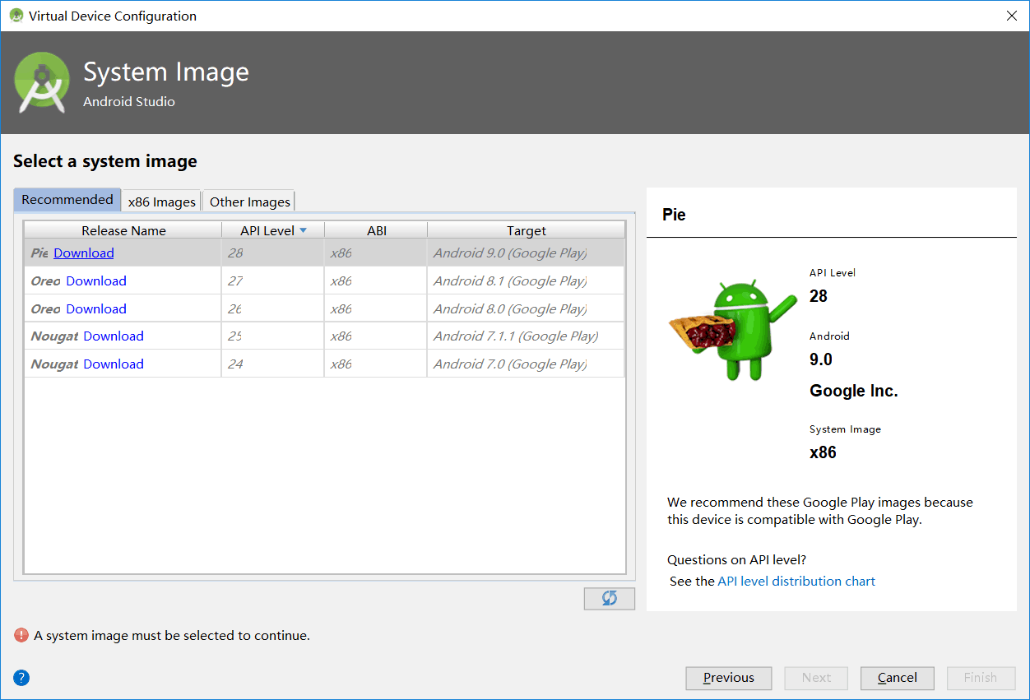
Task: Open the Other Images tab
Action: [x=250, y=202]
